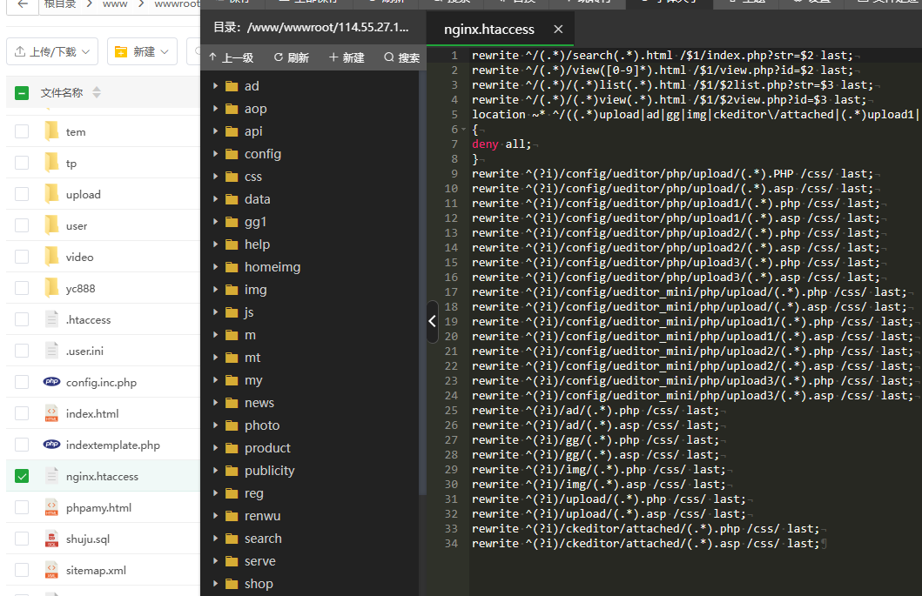Click the HTML icon for index.html
The width and height of the screenshot is (922, 596).
(51, 413)
